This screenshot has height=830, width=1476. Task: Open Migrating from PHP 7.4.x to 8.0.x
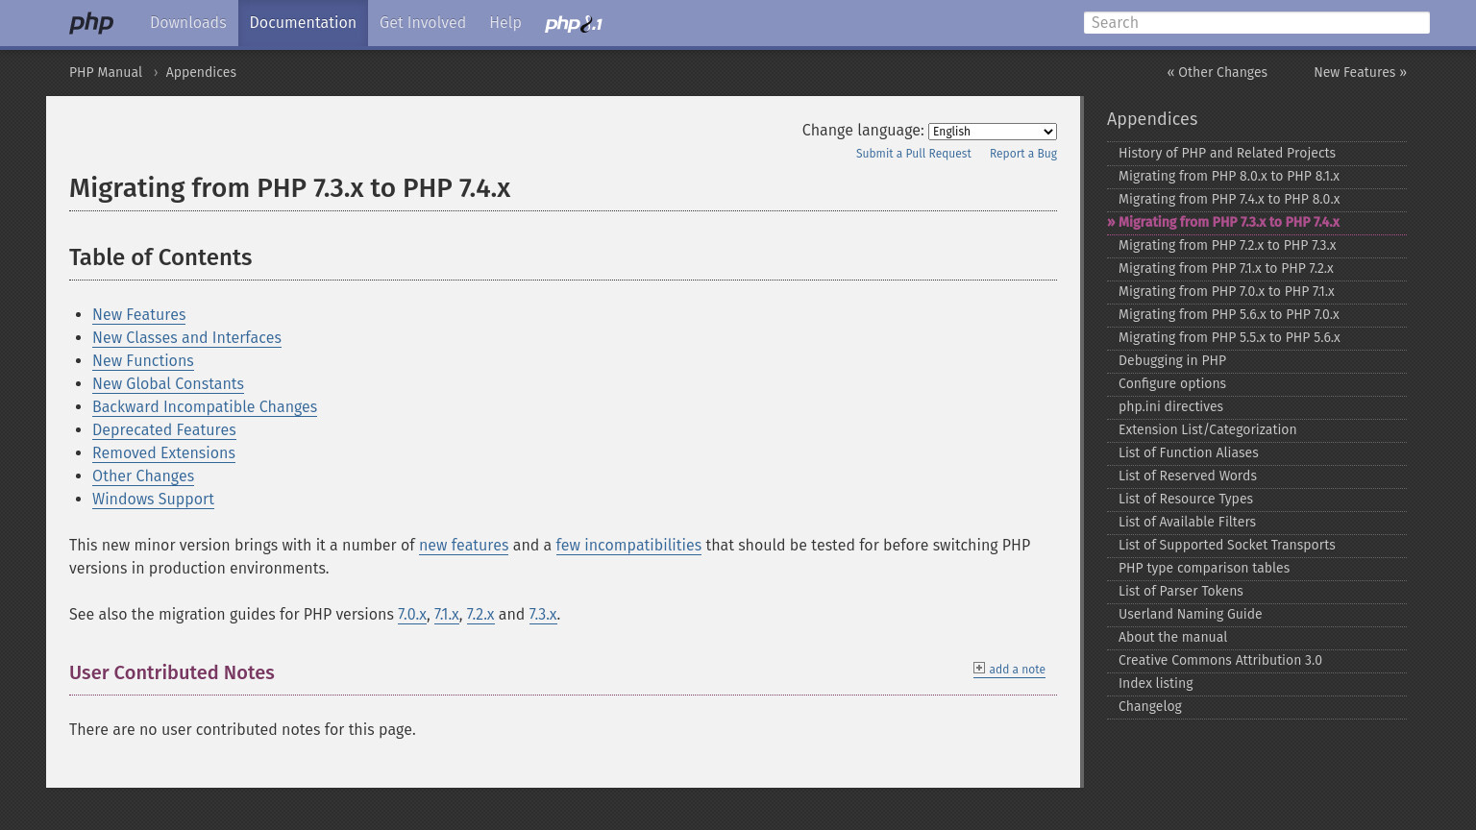(x=1257, y=200)
